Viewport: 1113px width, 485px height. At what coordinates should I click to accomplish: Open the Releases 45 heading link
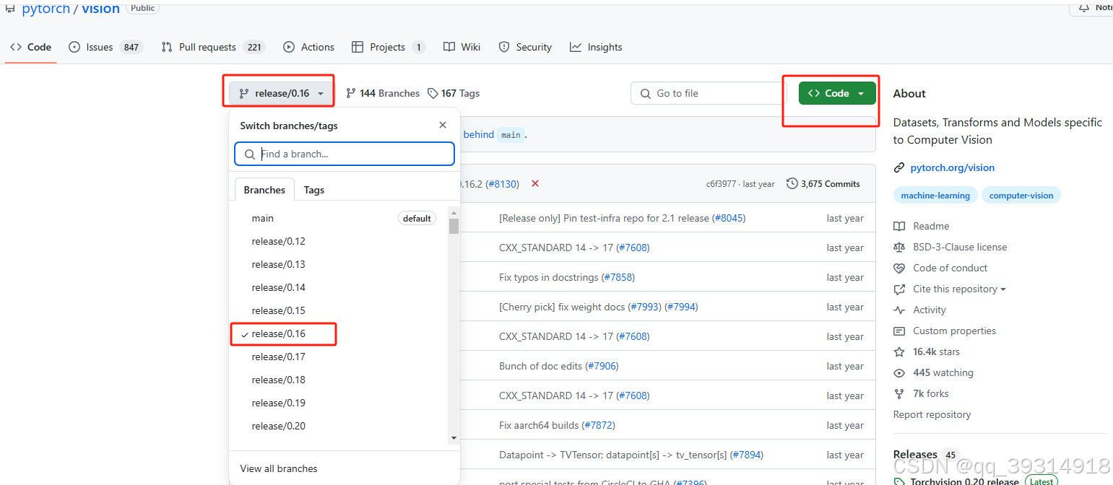[925, 455]
